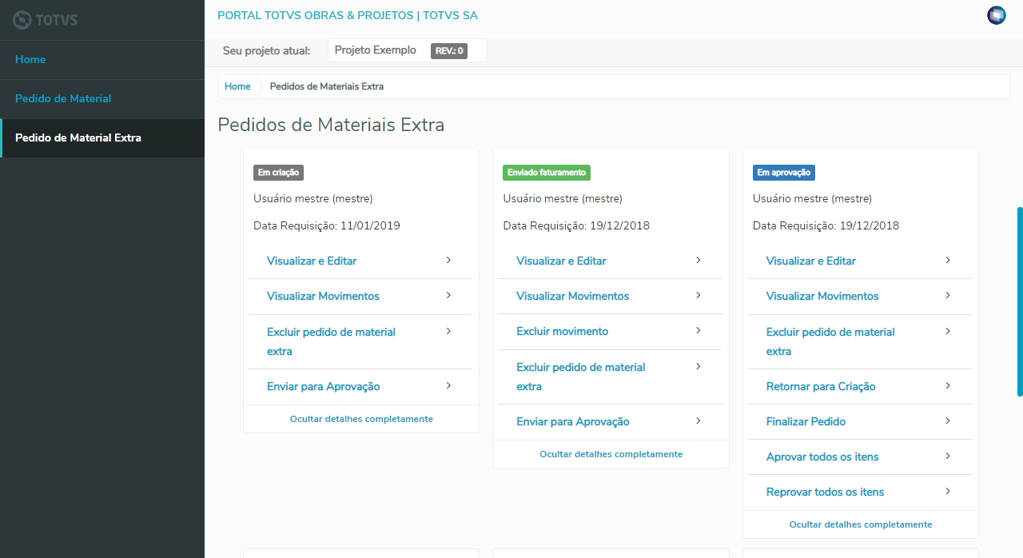Image resolution: width=1023 pixels, height=558 pixels.
Task: Click chevron next to Retornar para Criação
Action: coord(948,386)
